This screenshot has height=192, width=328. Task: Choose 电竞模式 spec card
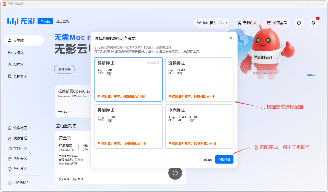coord(199,126)
